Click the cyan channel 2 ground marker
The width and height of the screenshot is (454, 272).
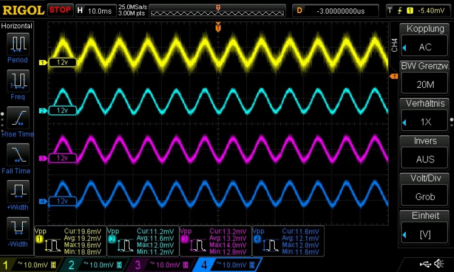[x=43, y=110]
